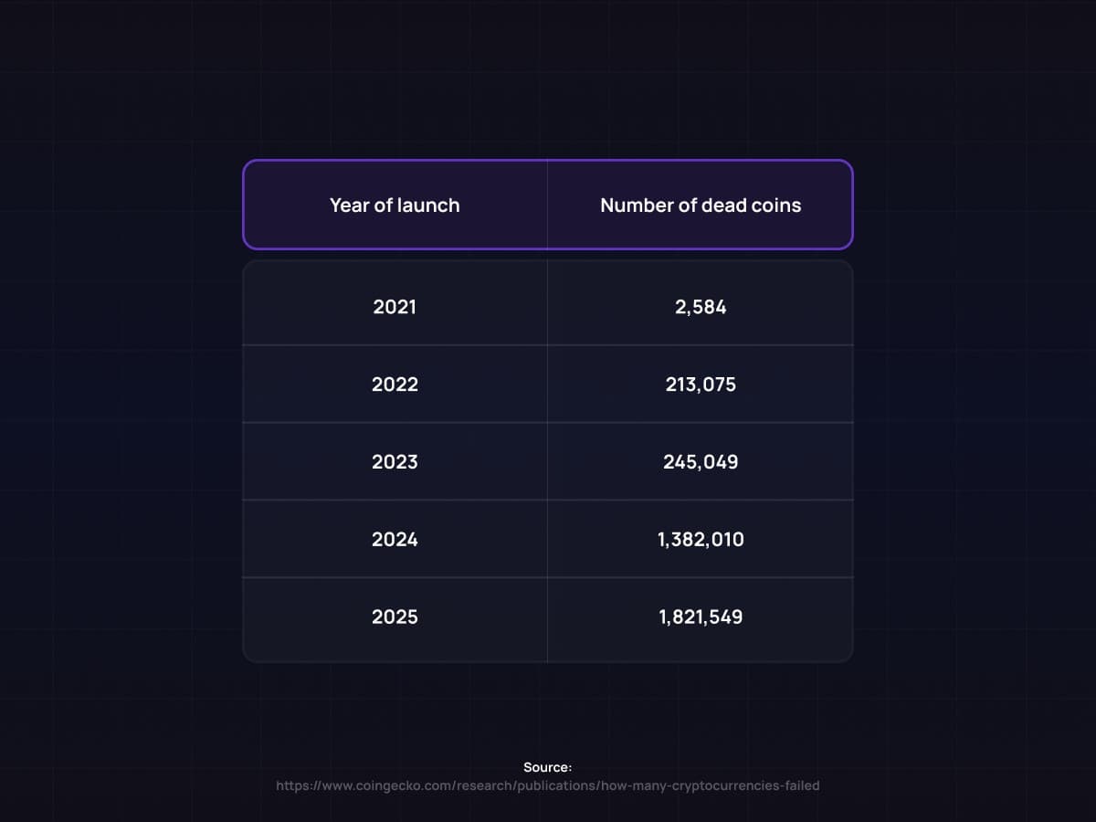Select the 2024 year cell
The image size is (1096, 822).
[x=395, y=540]
